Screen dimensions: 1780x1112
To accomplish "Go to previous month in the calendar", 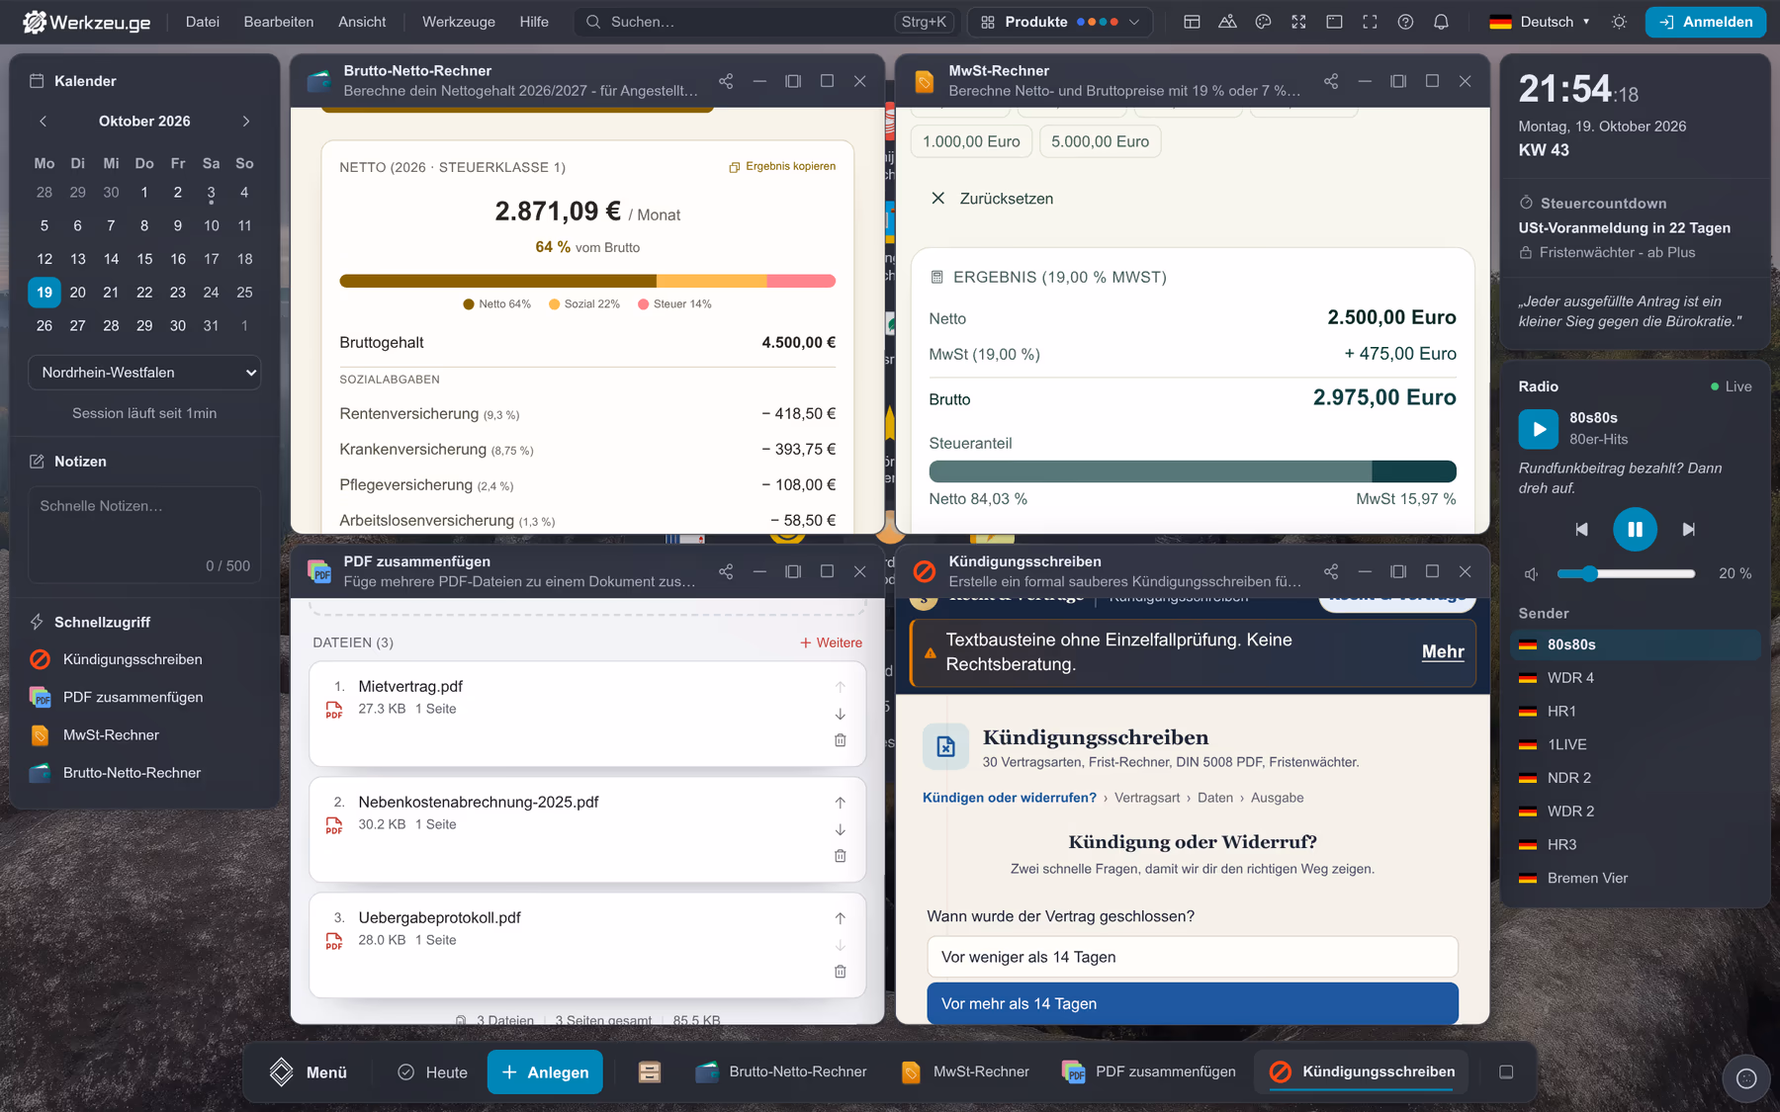I will click(44, 122).
